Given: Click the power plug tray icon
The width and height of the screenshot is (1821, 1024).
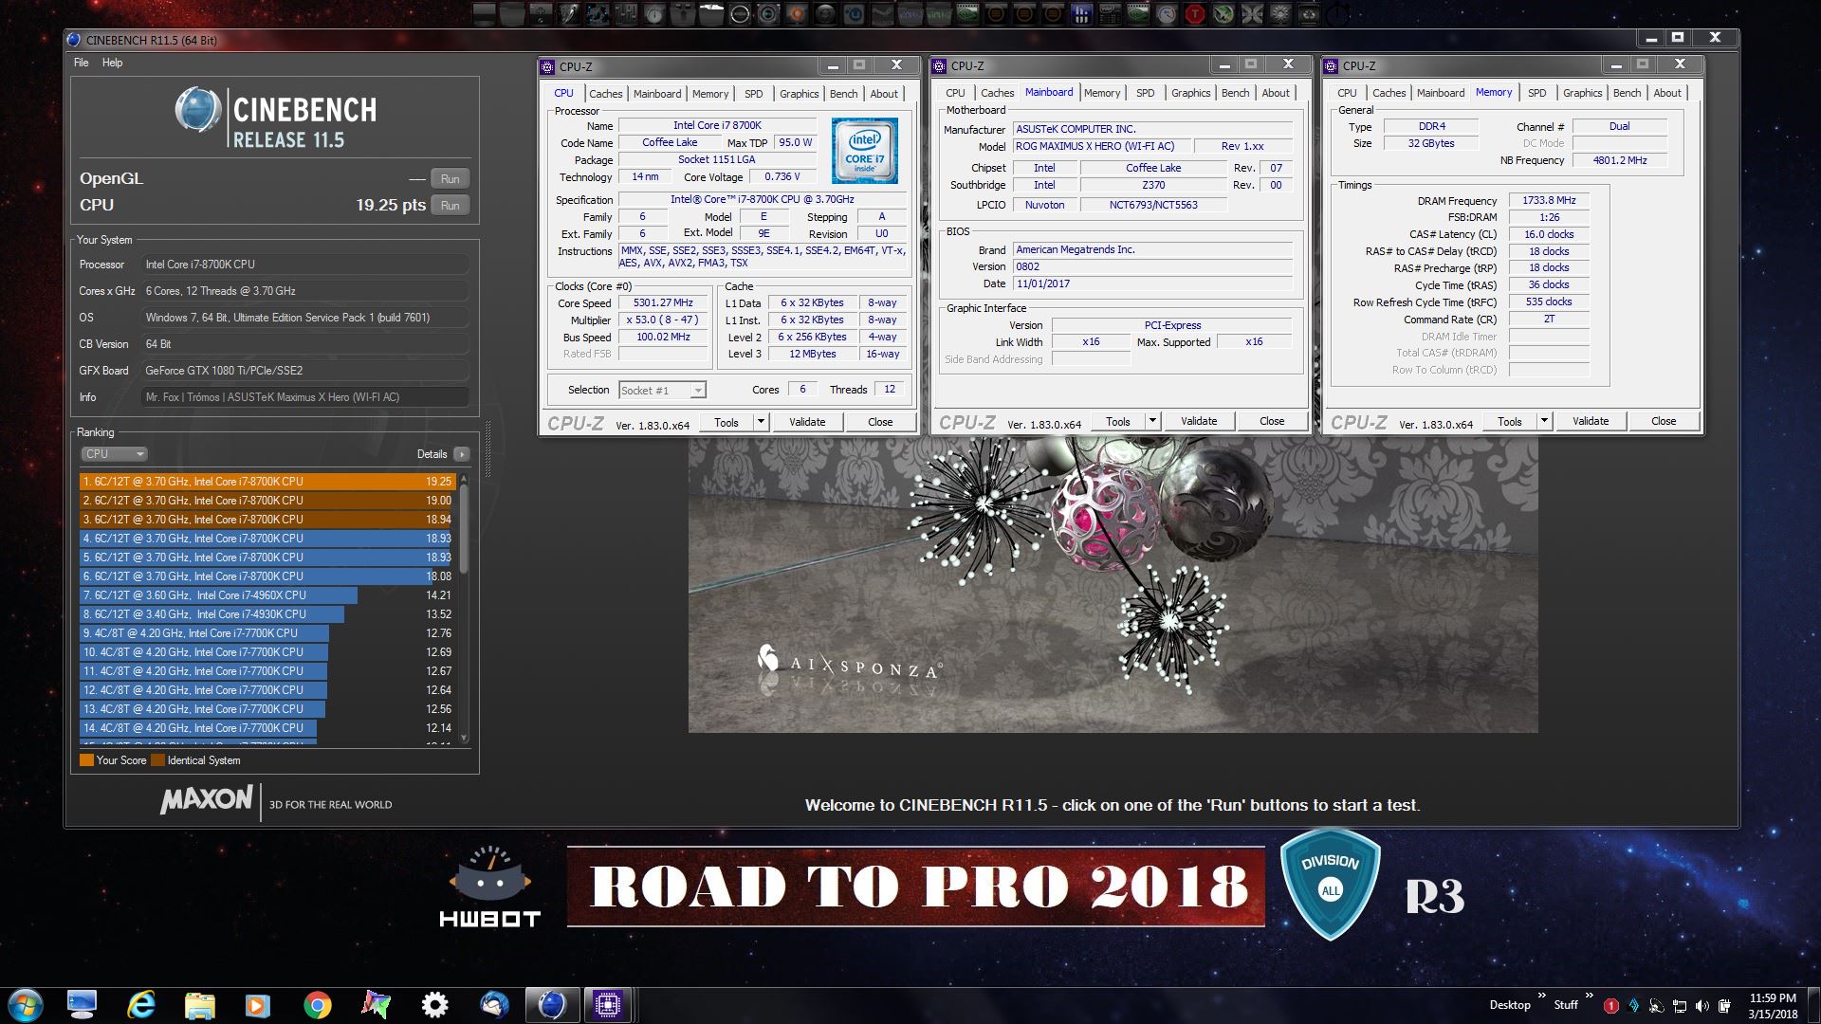Looking at the screenshot, I should (1723, 1005).
